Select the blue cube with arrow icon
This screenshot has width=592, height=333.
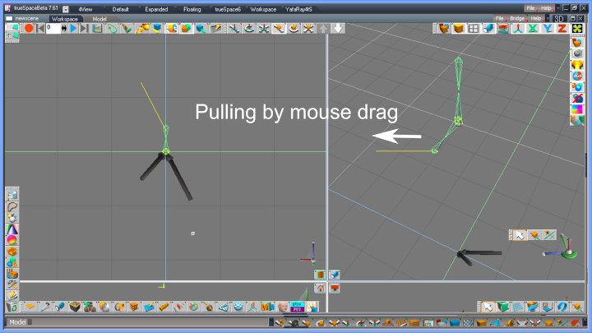click(201, 28)
